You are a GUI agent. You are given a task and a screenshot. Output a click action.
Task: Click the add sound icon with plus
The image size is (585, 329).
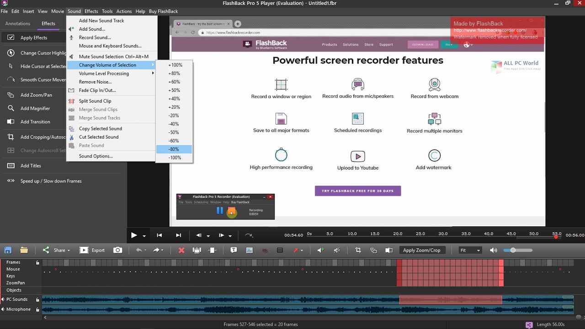(321, 250)
